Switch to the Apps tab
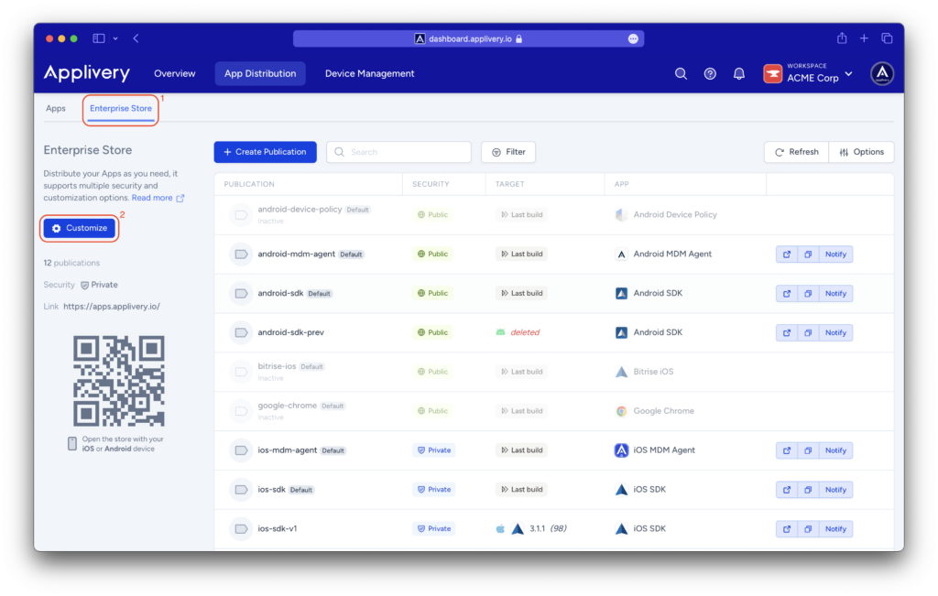Screen dimensions: 938x596 tap(56, 108)
